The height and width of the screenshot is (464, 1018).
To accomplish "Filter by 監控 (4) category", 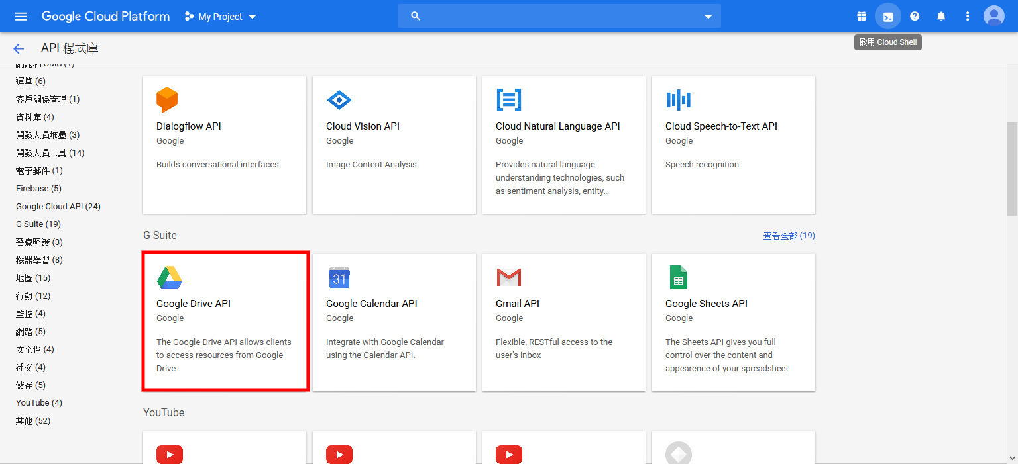I will [30, 314].
